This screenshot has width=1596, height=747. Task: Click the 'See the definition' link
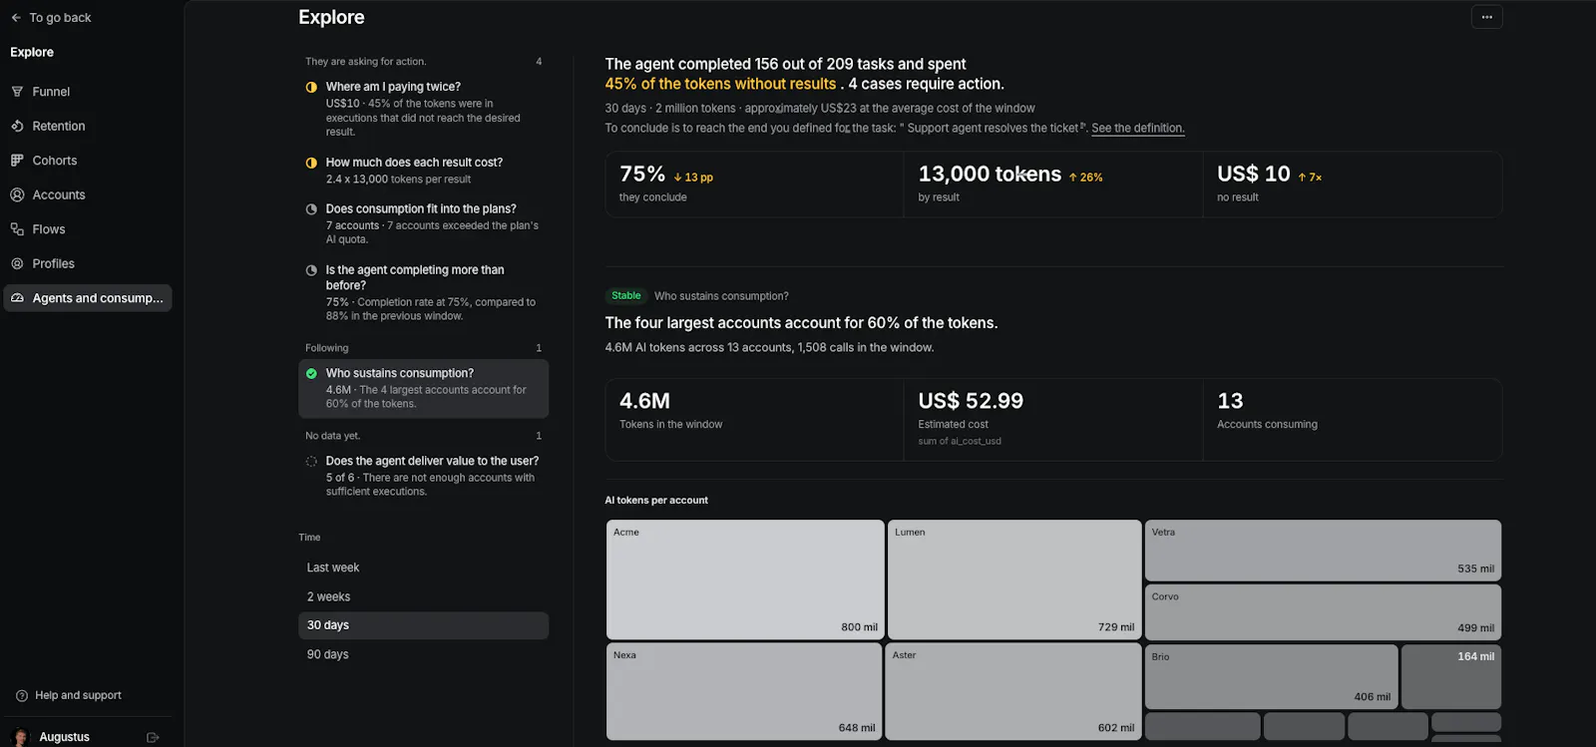click(1137, 129)
